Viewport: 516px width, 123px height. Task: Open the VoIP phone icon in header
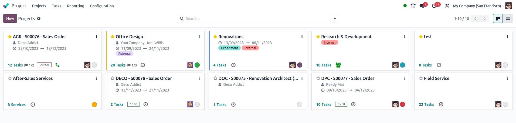point(413,6)
